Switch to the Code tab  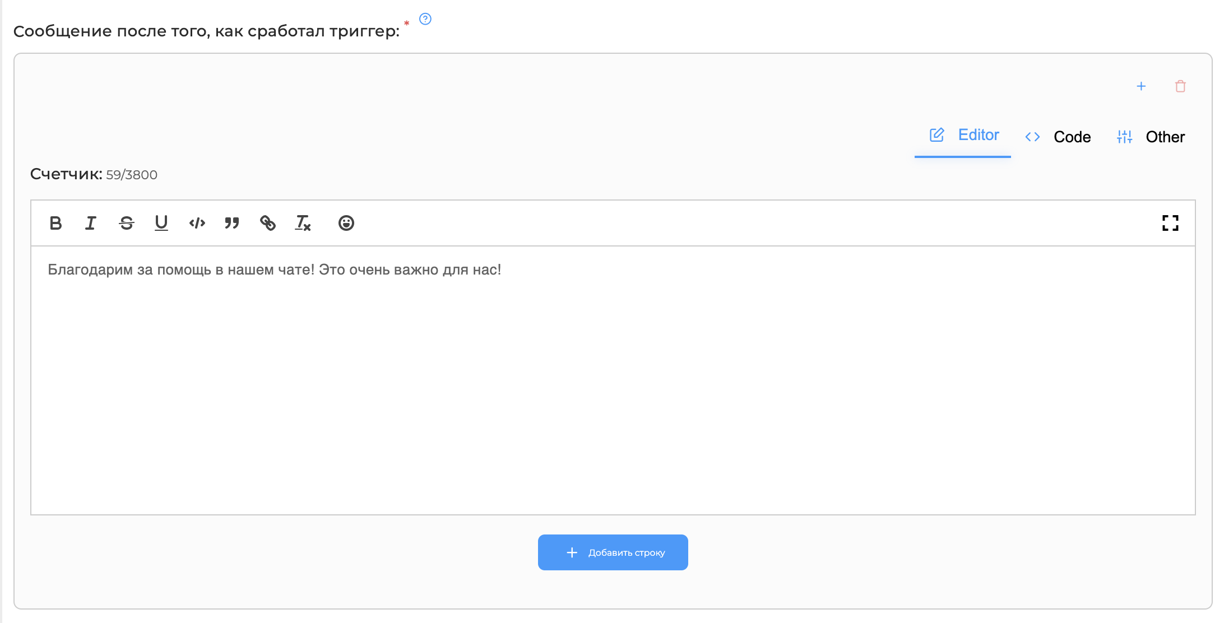coord(1058,137)
